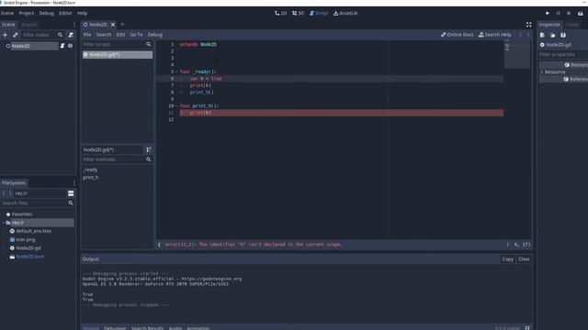Play the project
588x330 pixels.
pos(548,13)
